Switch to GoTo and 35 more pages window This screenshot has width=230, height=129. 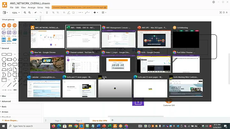click(x=150, y=88)
